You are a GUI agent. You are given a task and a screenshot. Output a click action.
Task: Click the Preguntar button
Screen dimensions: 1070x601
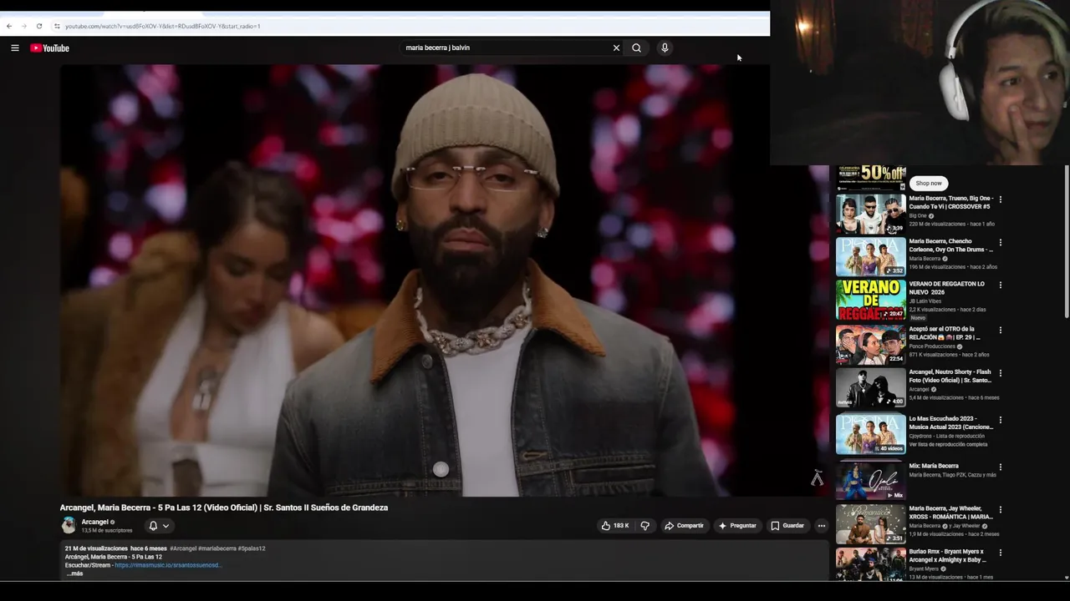click(x=736, y=526)
